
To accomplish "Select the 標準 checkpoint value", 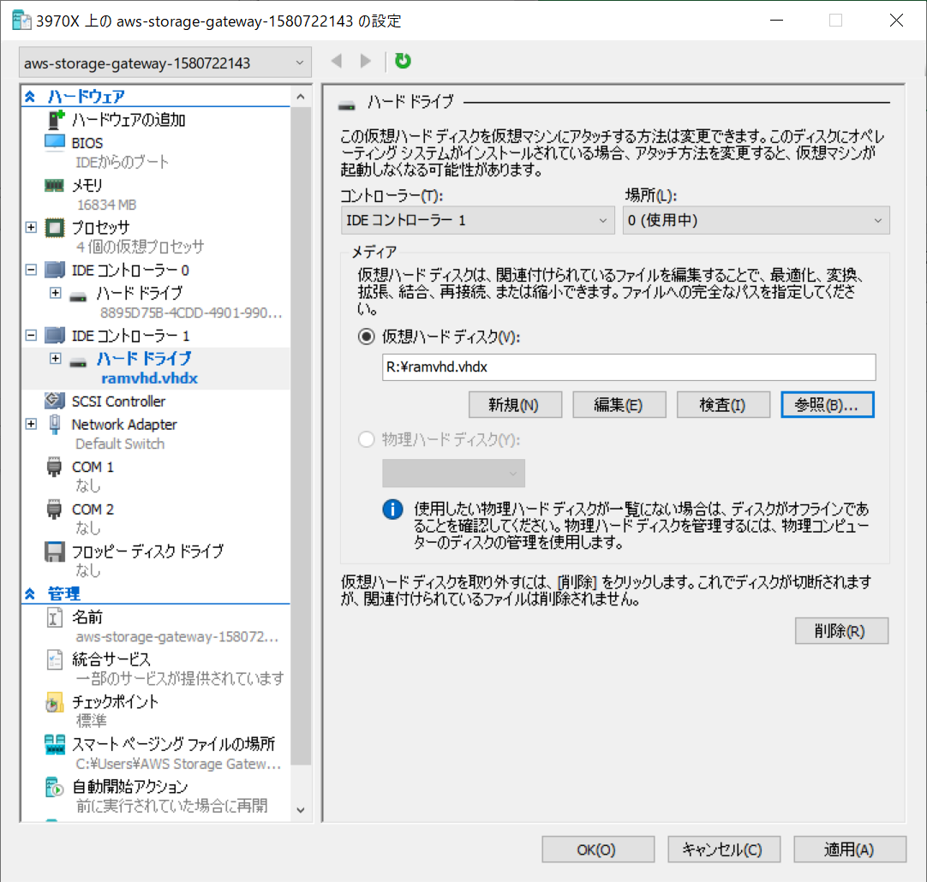I will [91, 721].
